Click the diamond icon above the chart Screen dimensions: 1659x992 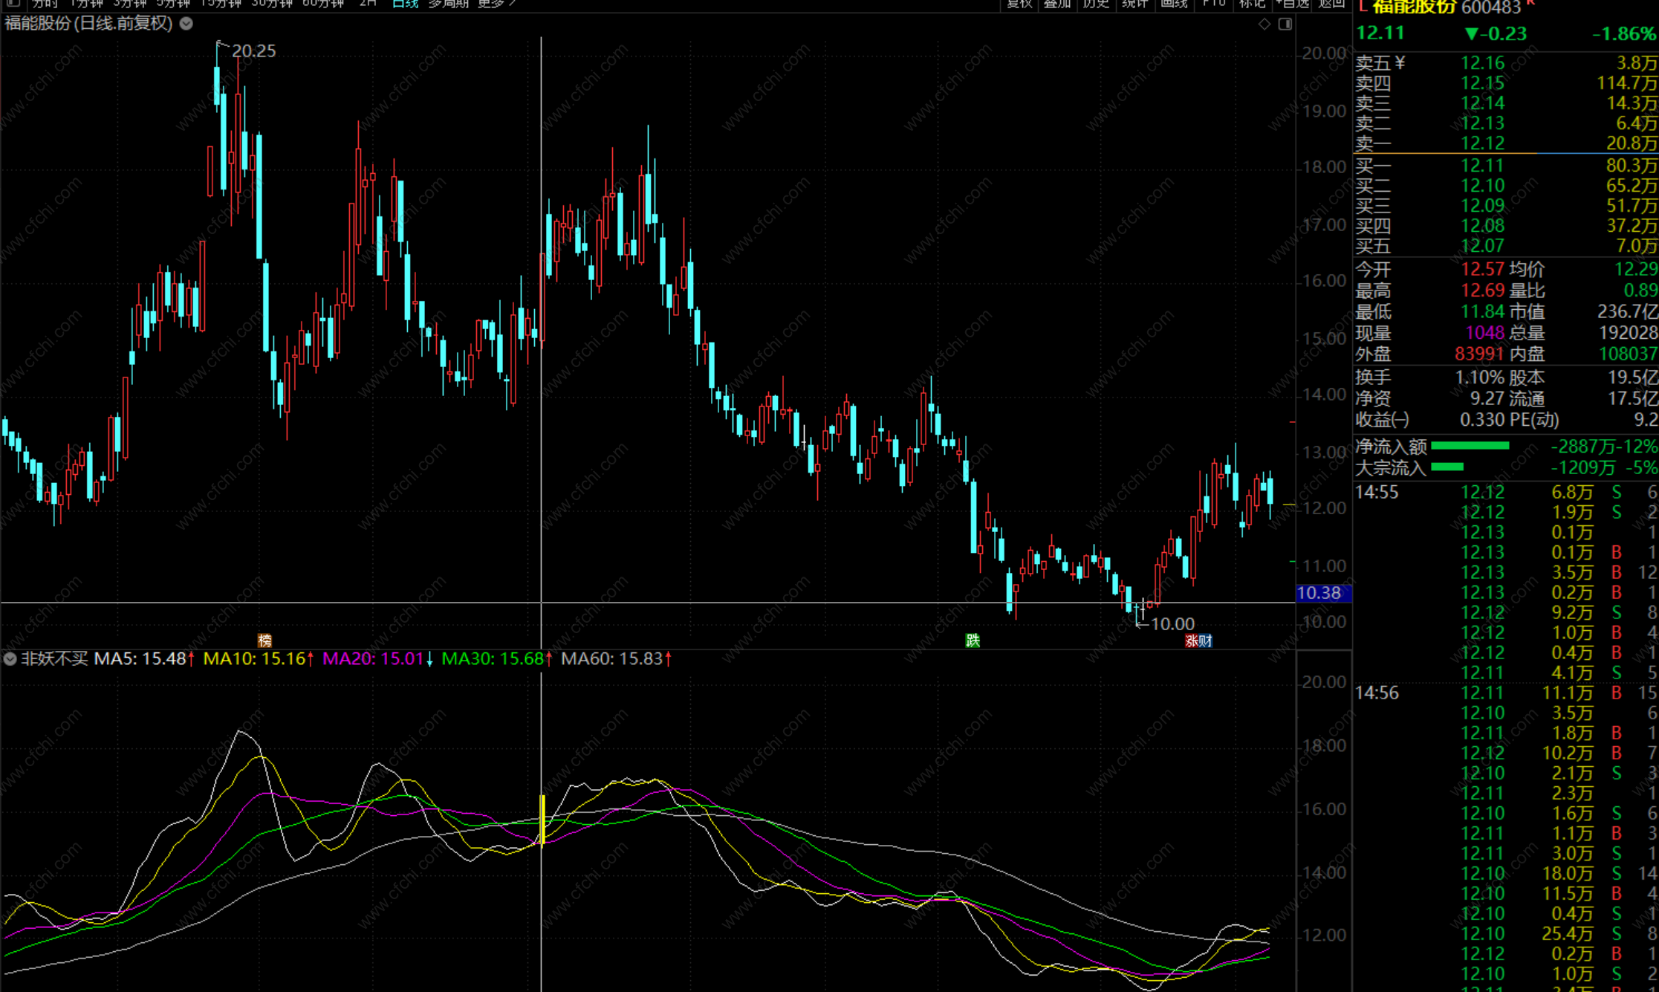(1264, 24)
